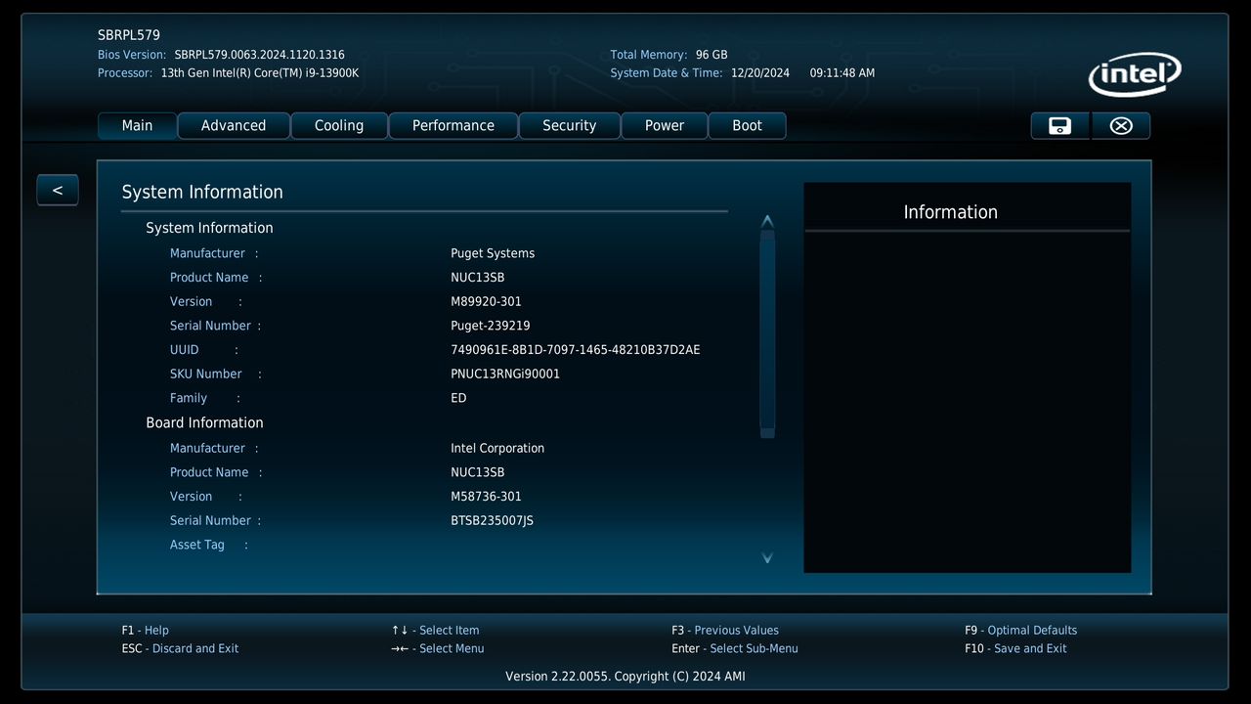Viewport: 1251px width, 704px height.
Task: Click the system time 09:11:48 AM
Action: click(842, 73)
